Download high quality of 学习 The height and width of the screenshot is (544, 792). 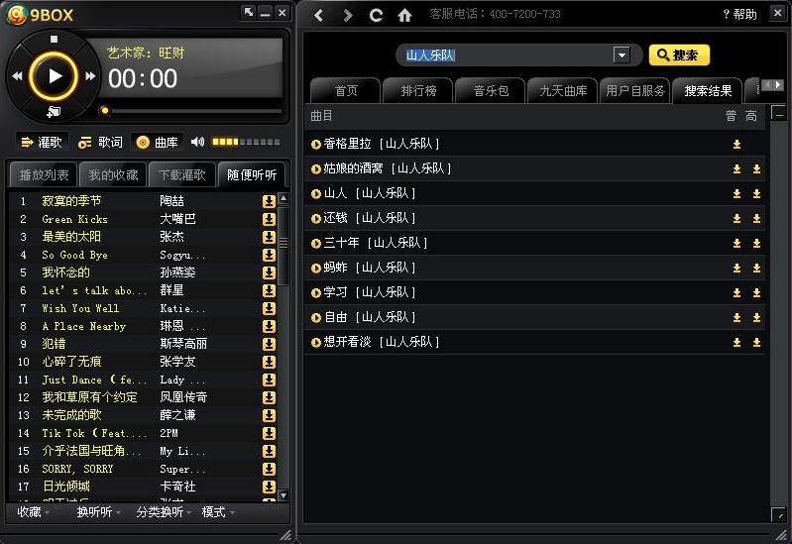[x=756, y=292]
